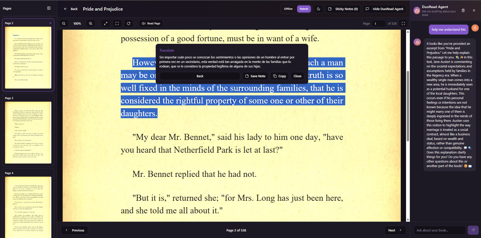Image resolution: width=481 pixels, height=238 pixels.
Task: Click the 100% zoom level
Action: (77, 23)
